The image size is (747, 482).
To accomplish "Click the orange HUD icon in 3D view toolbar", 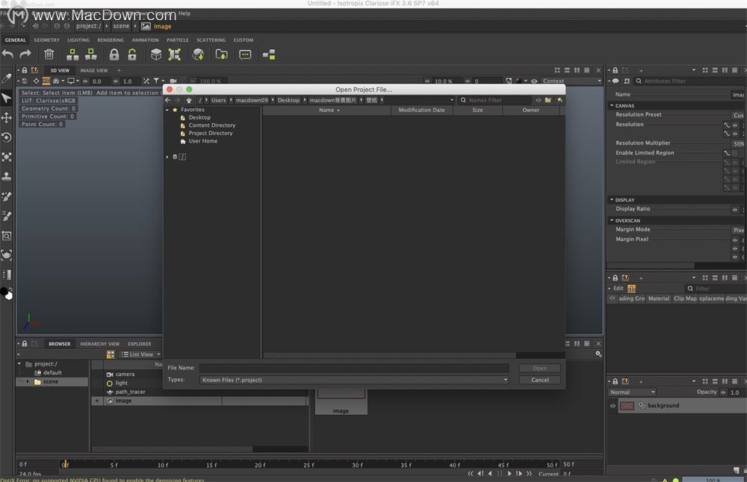I will click(x=46, y=81).
